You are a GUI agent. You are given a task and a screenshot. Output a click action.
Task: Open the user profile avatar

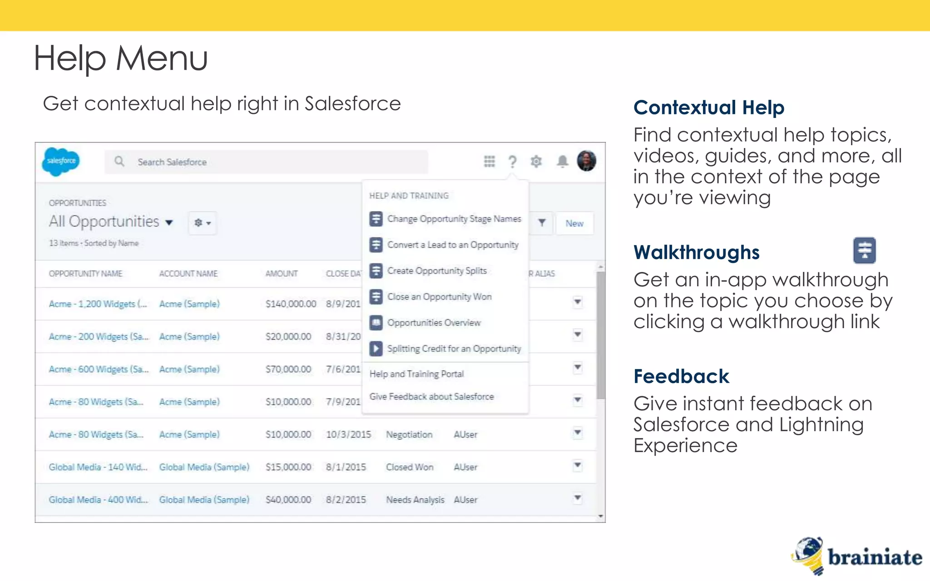click(x=586, y=161)
